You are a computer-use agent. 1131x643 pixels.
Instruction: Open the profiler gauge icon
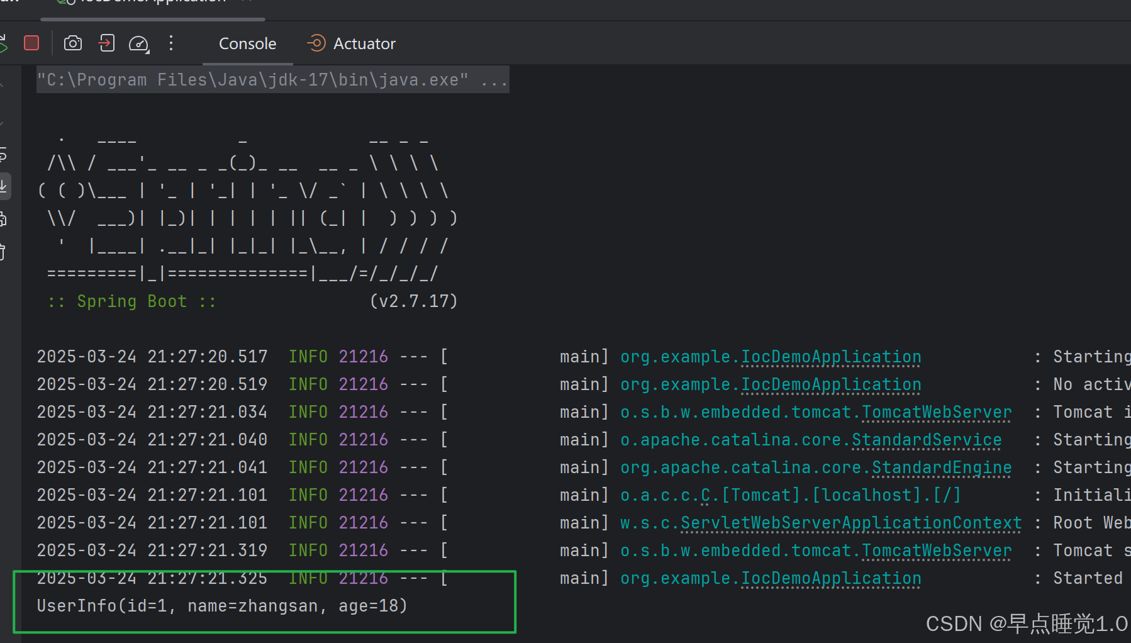pyautogui.click(x=139, y=43)
